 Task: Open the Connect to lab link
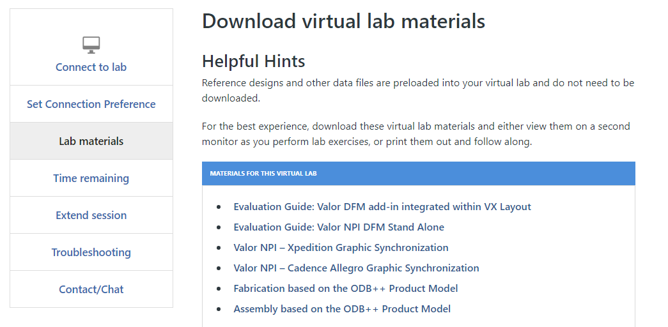pos(91,67)
